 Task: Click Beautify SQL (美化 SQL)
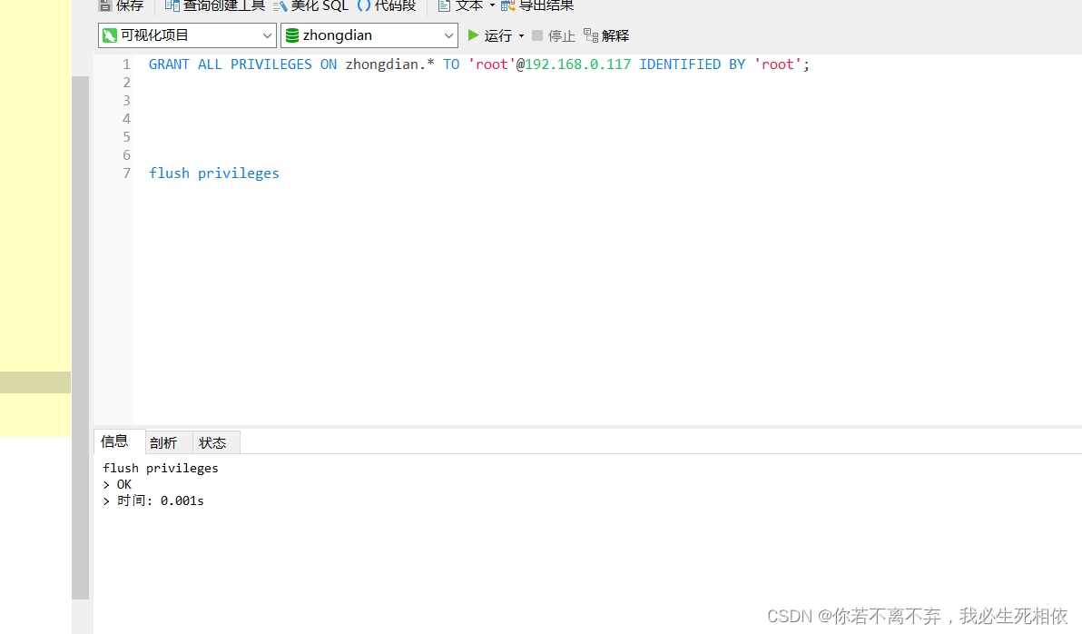tap(311, 5)
